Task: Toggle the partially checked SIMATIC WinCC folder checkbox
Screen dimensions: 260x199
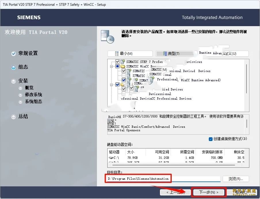Action: click(117, 66)
